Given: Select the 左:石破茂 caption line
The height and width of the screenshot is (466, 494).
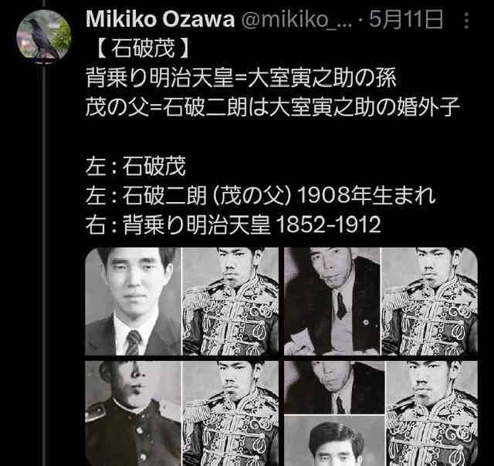Looking at the screenshot, I should coord(136,166).
